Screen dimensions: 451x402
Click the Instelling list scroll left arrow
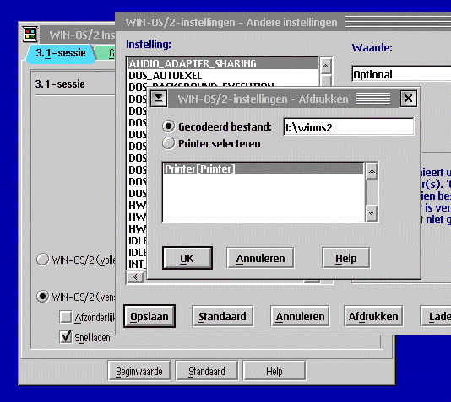point(135,277)
